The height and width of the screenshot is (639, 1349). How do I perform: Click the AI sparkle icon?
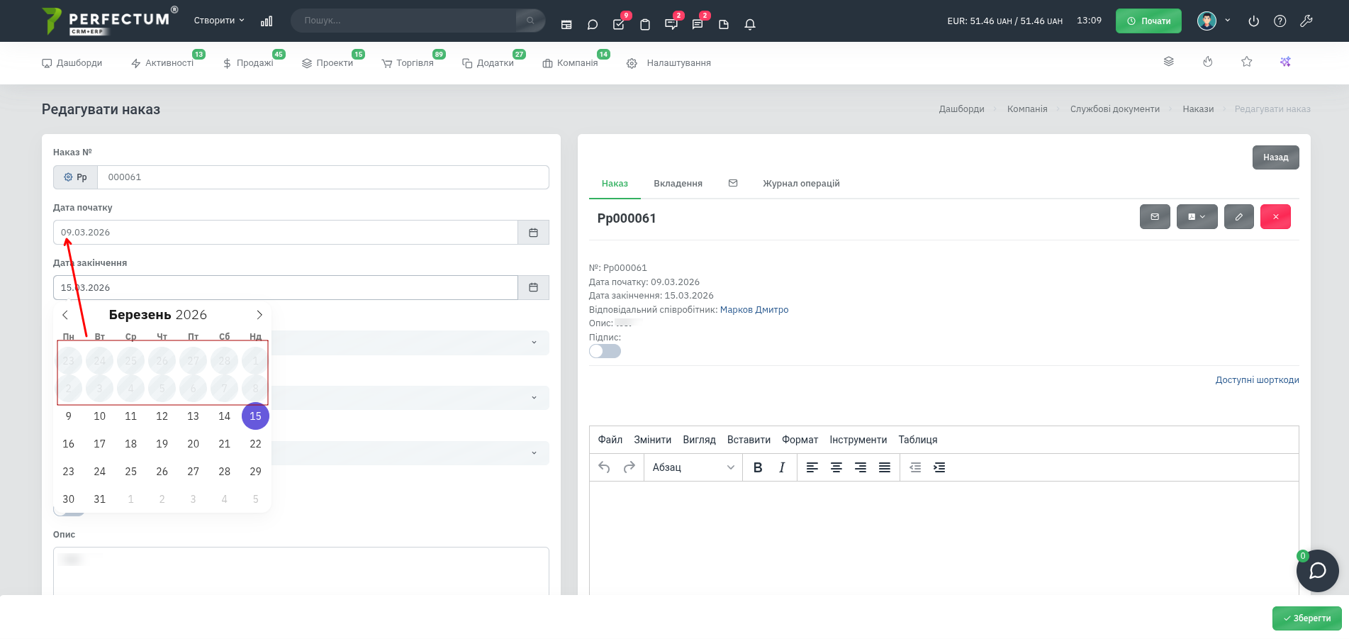click(x=1285, y=62)
